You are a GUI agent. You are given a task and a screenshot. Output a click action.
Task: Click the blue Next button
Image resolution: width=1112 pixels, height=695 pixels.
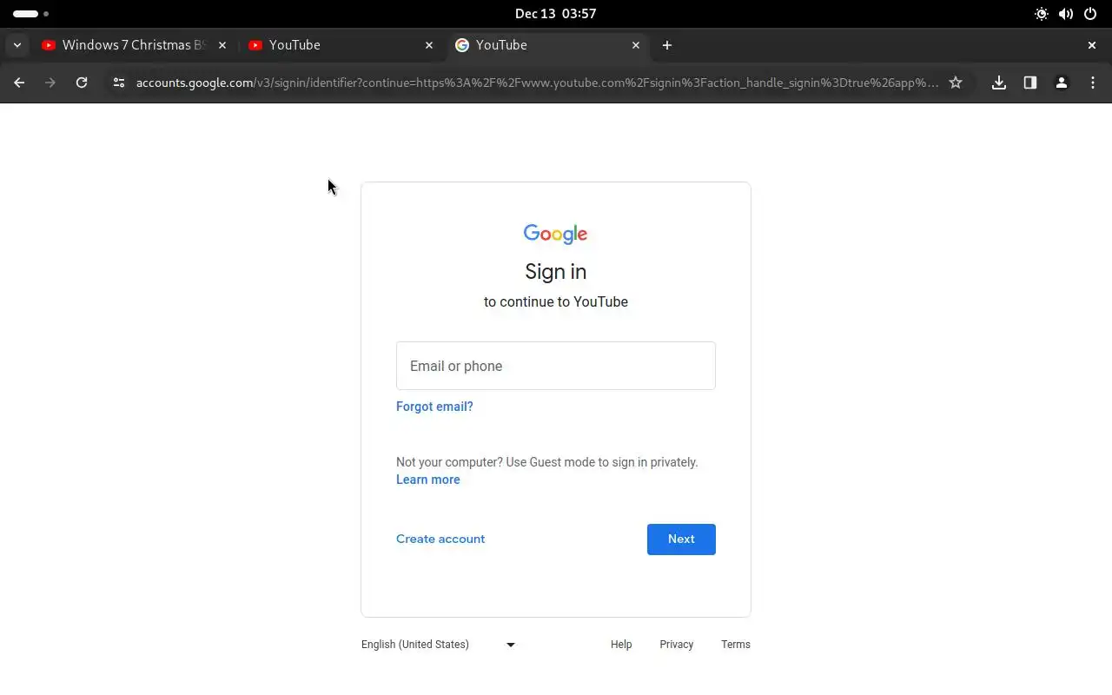click(681, 539)
